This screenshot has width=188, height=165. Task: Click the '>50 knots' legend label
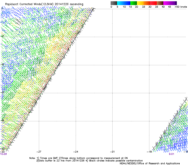(181, 7)
